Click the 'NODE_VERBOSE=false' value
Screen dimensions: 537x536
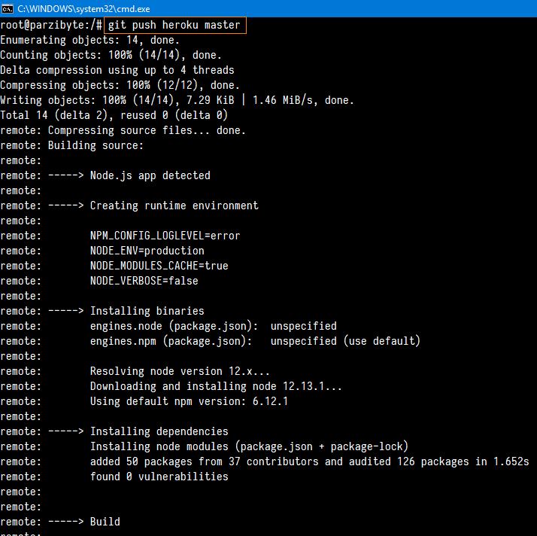[144, 281]
